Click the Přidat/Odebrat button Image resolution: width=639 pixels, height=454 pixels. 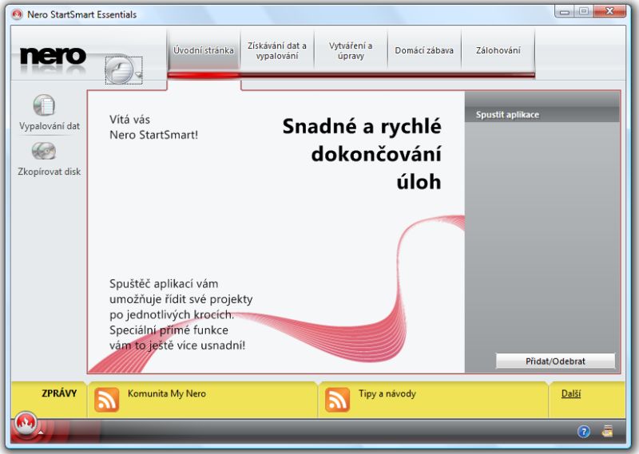(x=555, y=361)
